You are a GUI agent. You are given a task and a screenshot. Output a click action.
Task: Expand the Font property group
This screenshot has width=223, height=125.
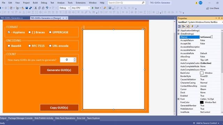[178, 99]
